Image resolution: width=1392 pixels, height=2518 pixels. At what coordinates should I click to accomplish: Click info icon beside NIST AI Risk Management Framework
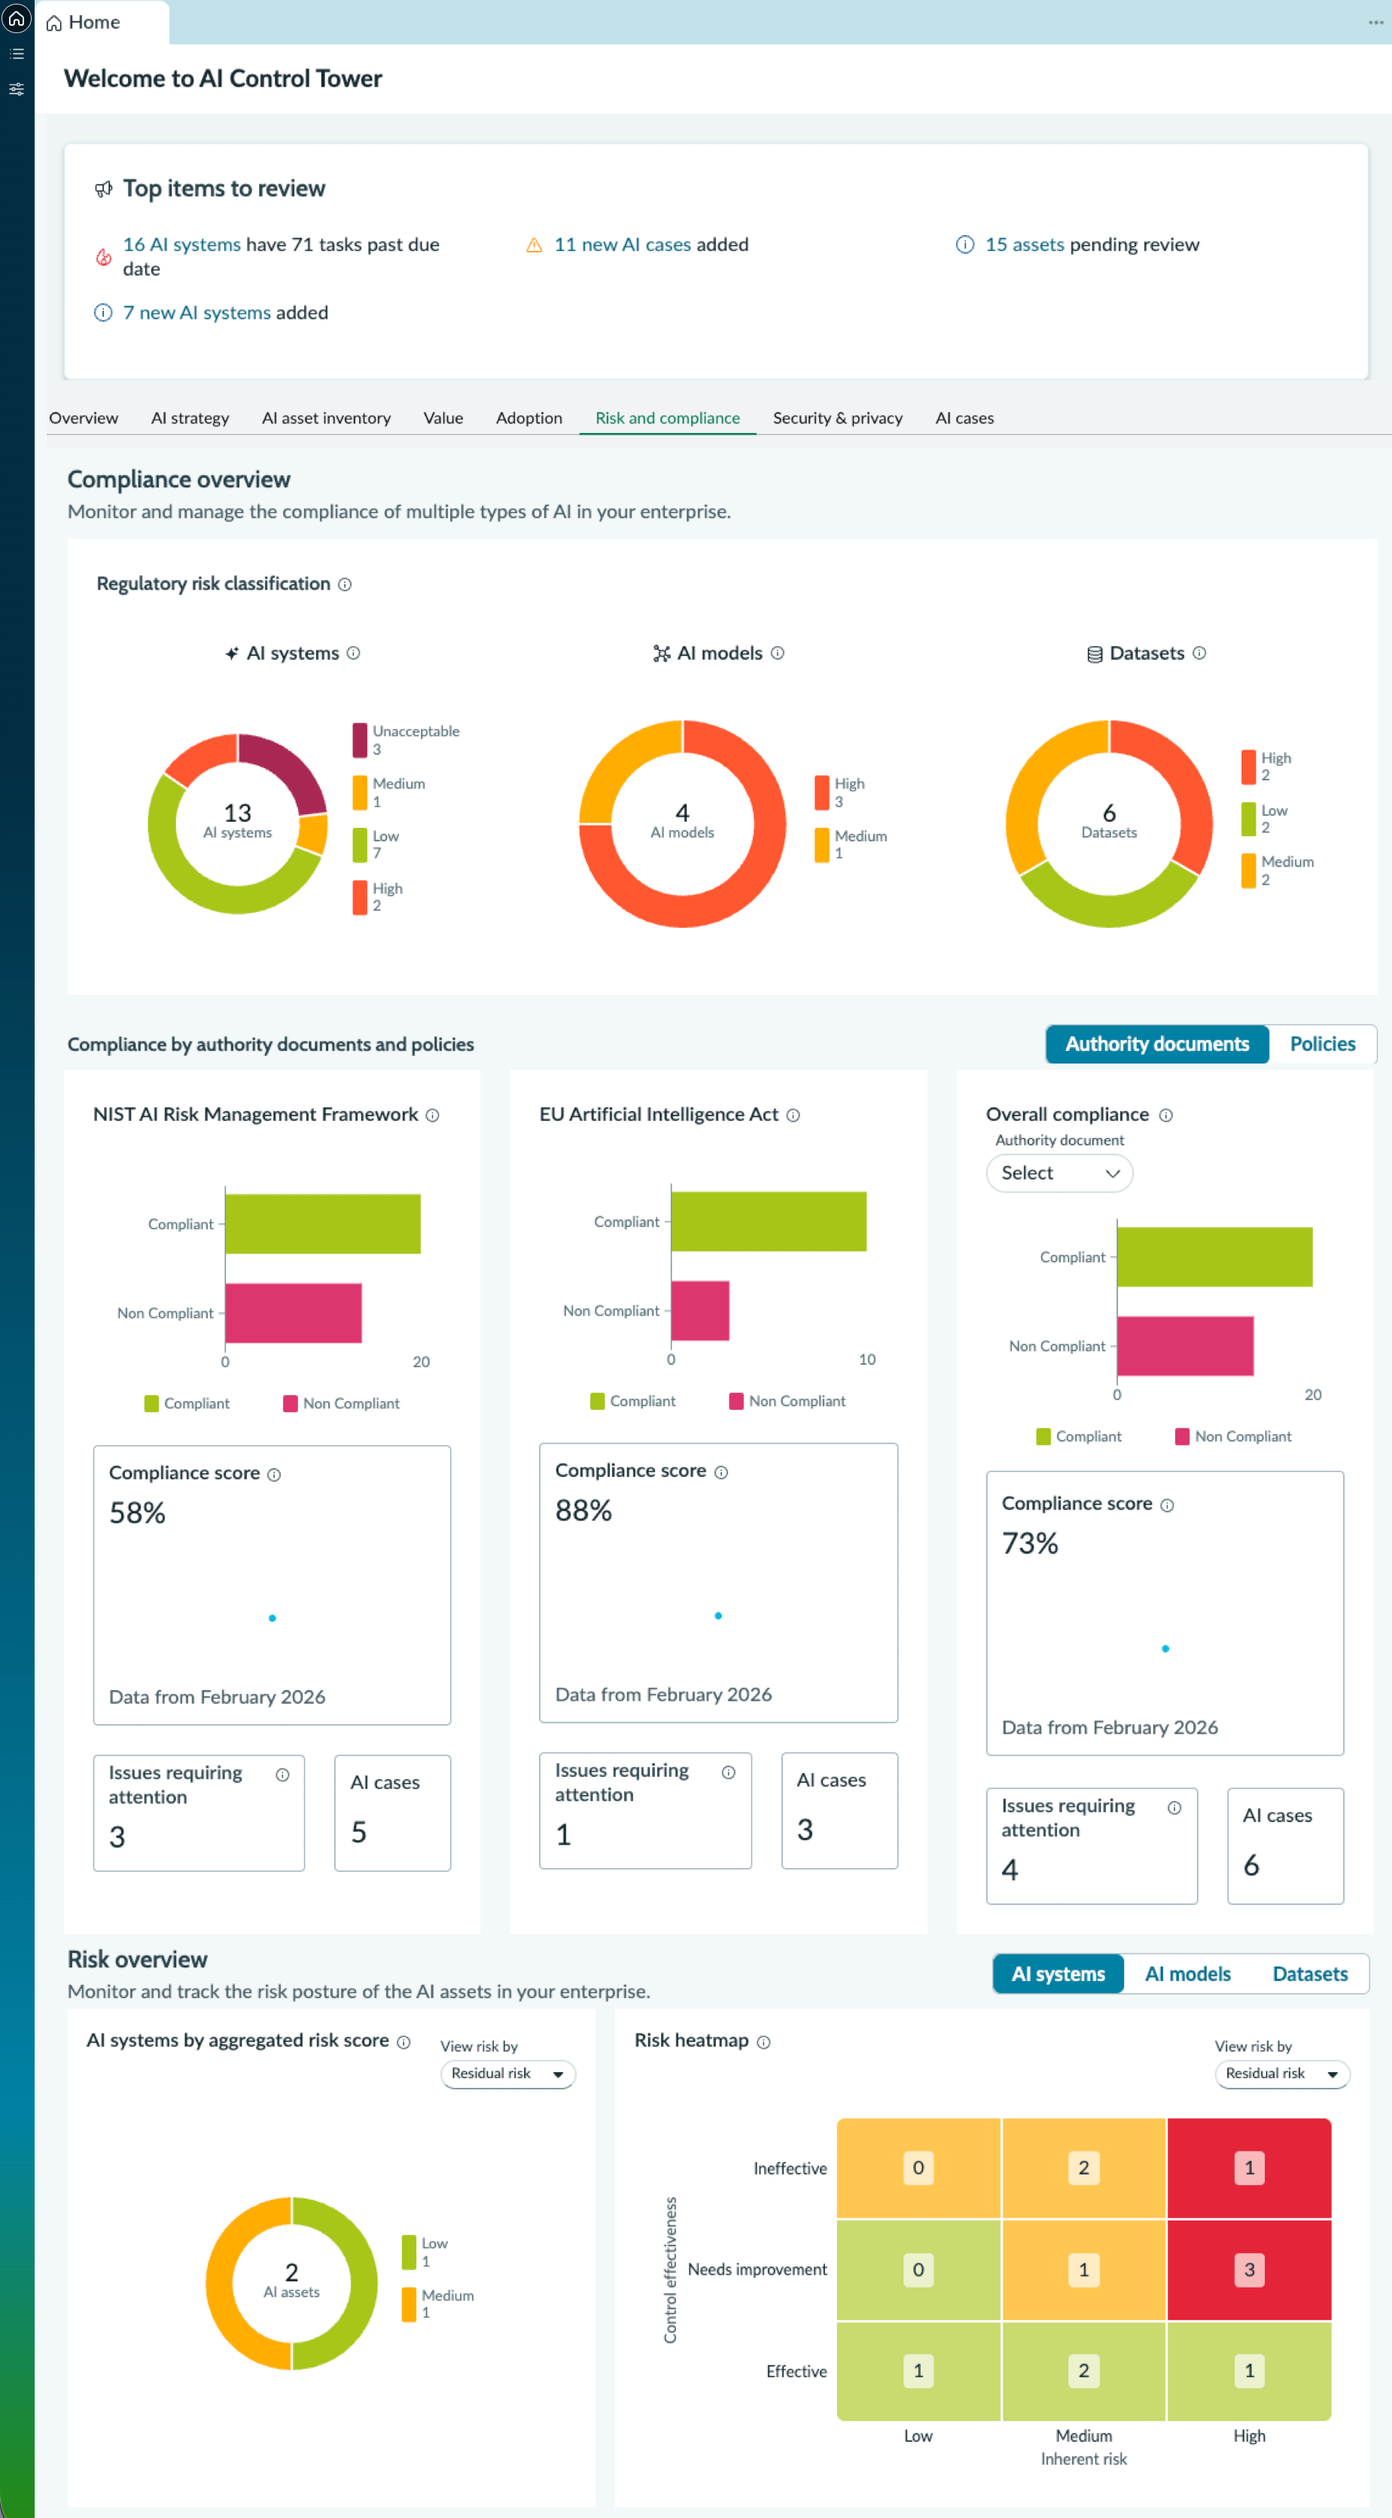(x=433, y=1116)
